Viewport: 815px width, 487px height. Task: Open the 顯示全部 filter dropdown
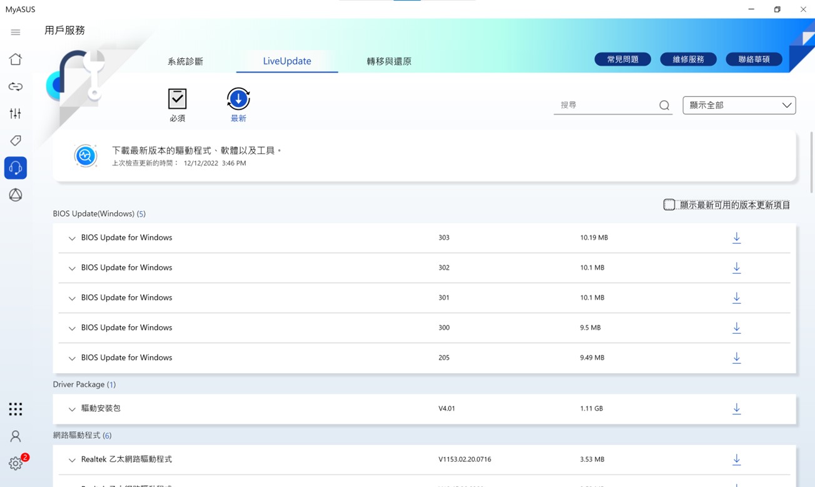pos(739,105)
